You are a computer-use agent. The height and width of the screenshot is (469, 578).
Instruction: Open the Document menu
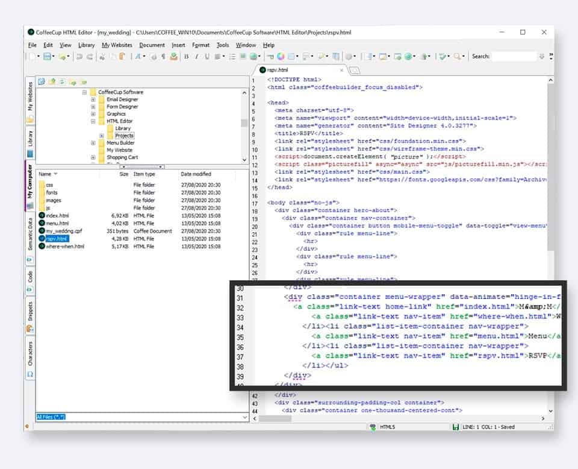[x=152, y=45]
